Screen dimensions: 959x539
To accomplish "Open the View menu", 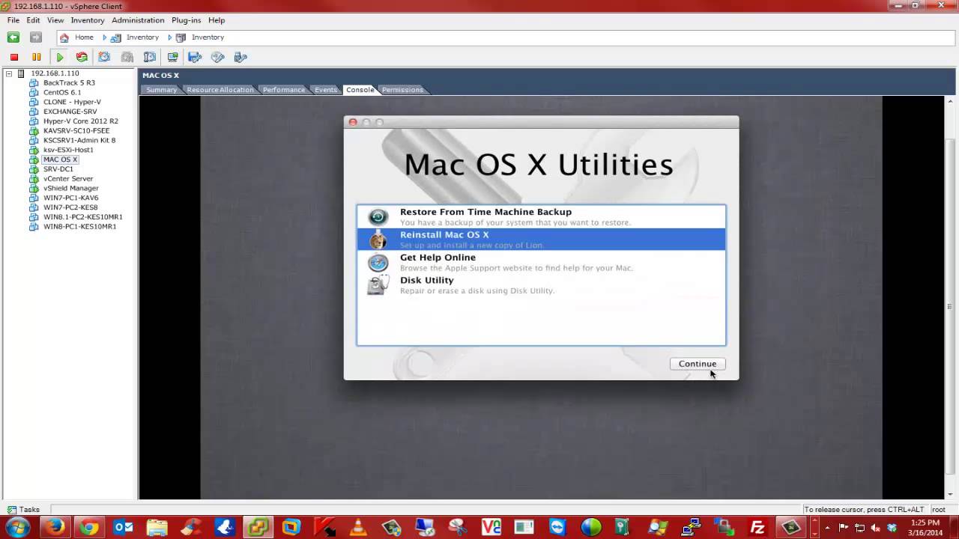I will (x=55, y=20).
